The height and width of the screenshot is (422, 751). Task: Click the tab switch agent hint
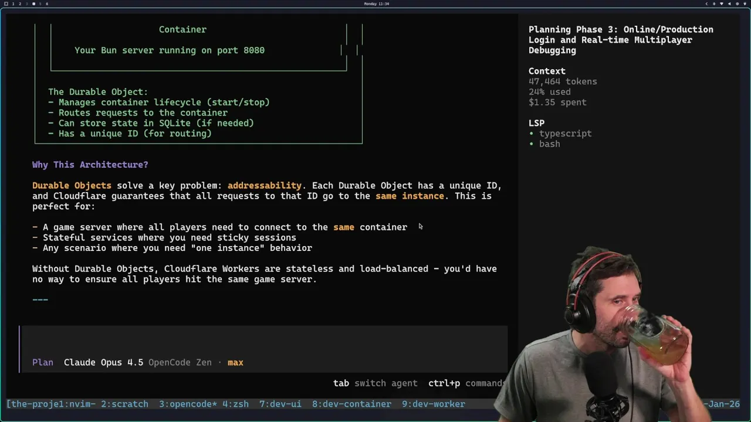click(375, 383)
